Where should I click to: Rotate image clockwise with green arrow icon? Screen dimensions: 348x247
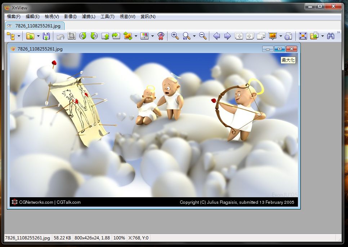coord(94,36)
